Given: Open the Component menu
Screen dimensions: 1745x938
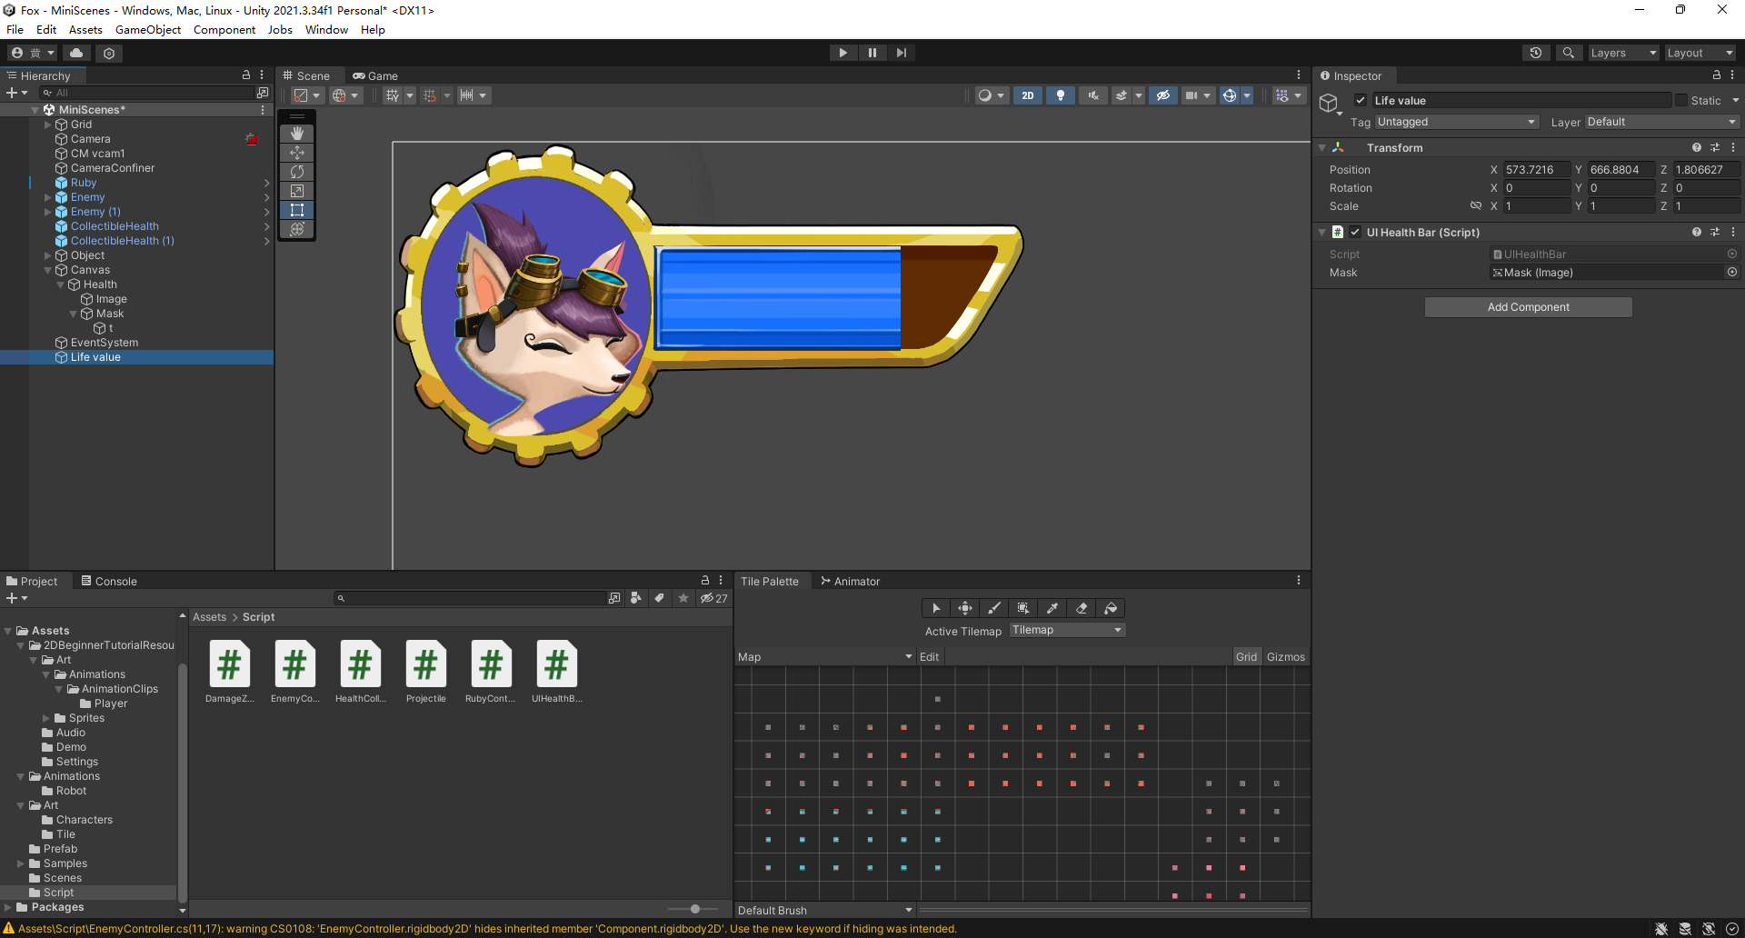Looking at the screenshot, I should tap(224, 29).
